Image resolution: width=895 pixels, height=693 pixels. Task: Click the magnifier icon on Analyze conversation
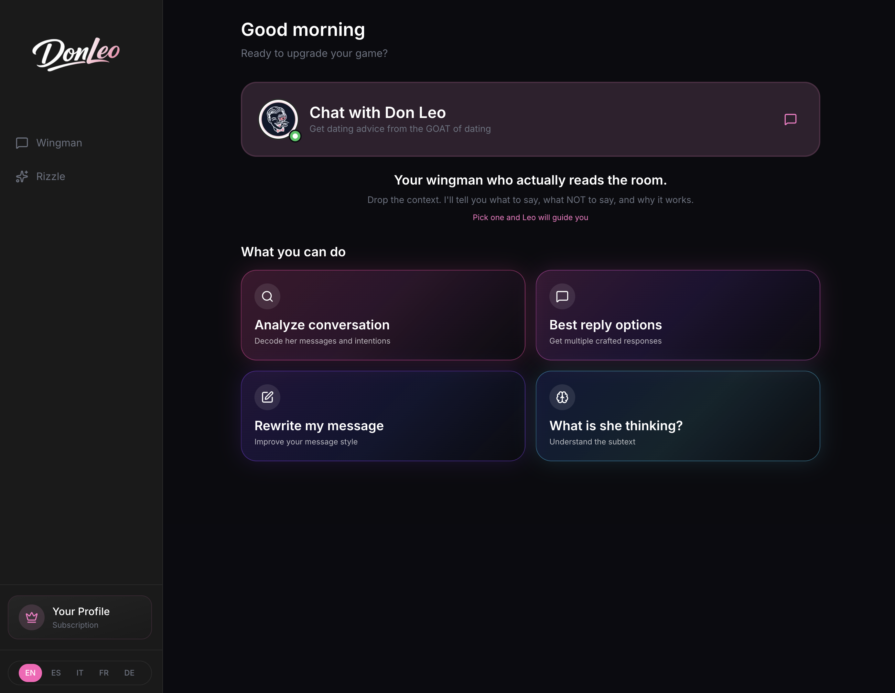267,296
